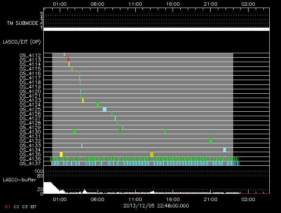This screenshot has height=213, width=281.
Task: Click the bright yellow block in OS_4135
Action: (61, 154)
